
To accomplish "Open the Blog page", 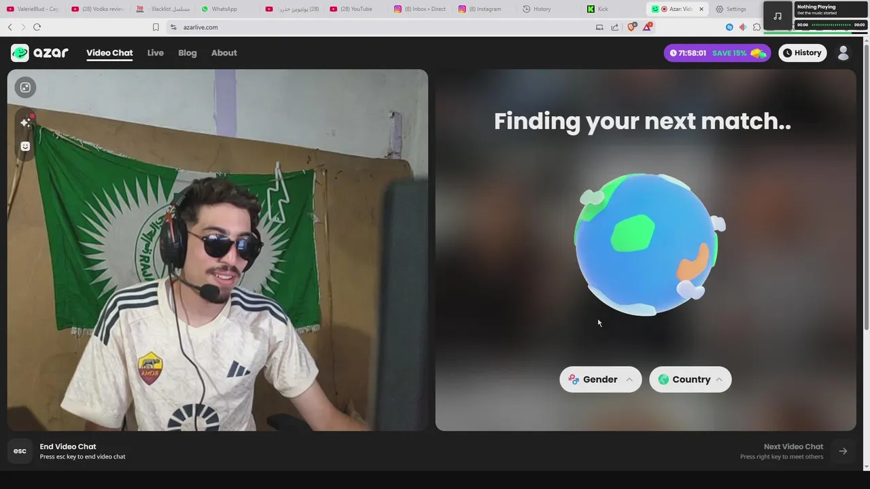I will click(188, 53).
